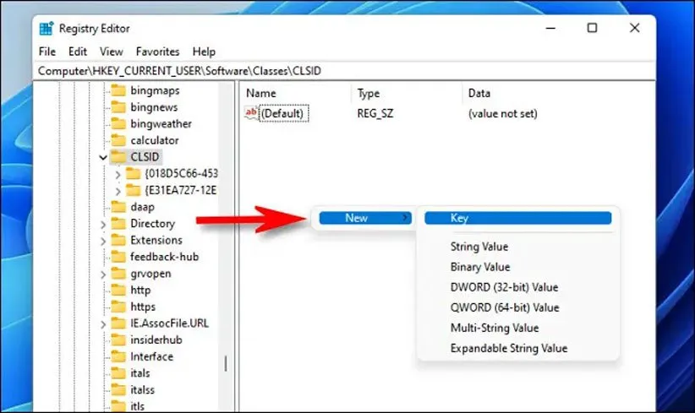Select the IE.AssocFile.URL folder icon
Viewport: 695px width, 413px height.
[x=118, y=323]
